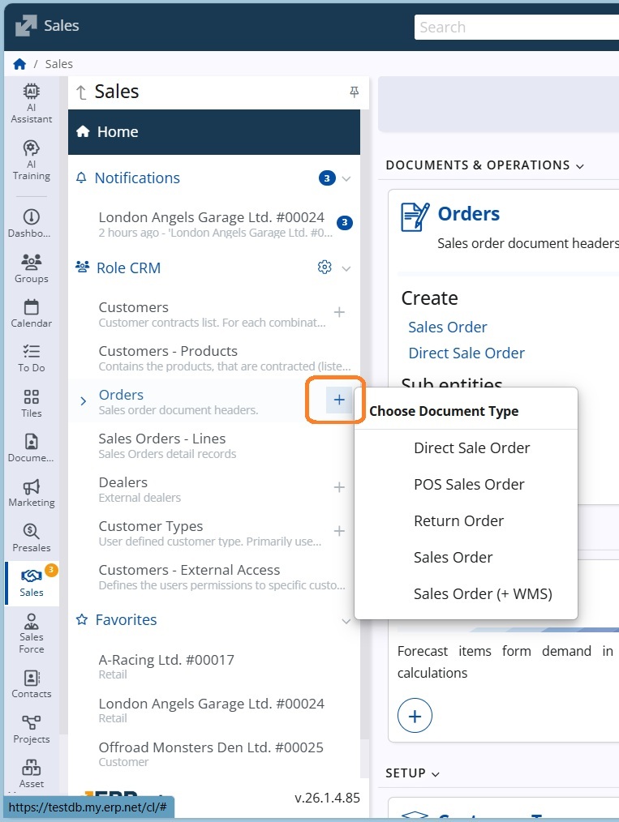Viewport: 619px width, 822px height.
Task: Select the Sales module sidebar icon
Action: point(32,583)
